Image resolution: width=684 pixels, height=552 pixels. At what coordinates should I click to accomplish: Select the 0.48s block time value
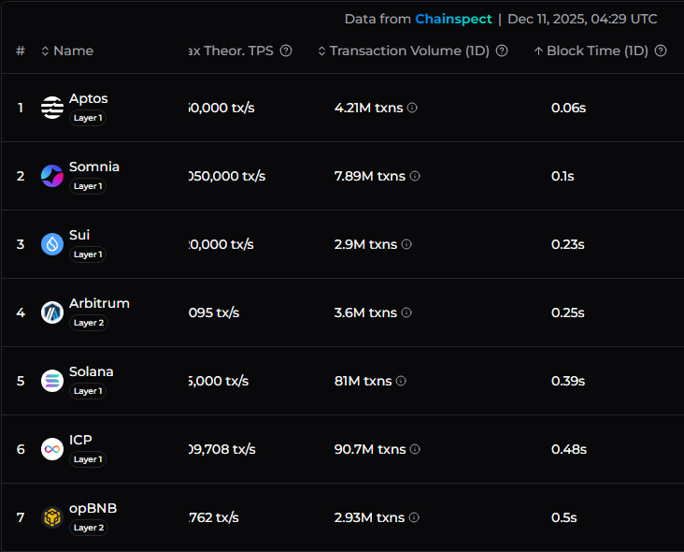(569, 449)
